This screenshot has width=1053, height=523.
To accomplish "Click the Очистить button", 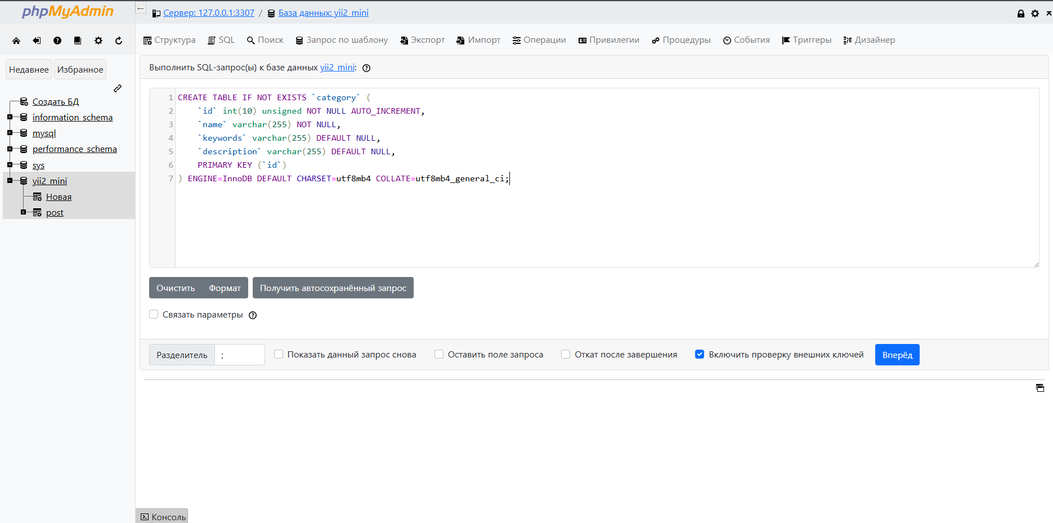I will point(176,288).
